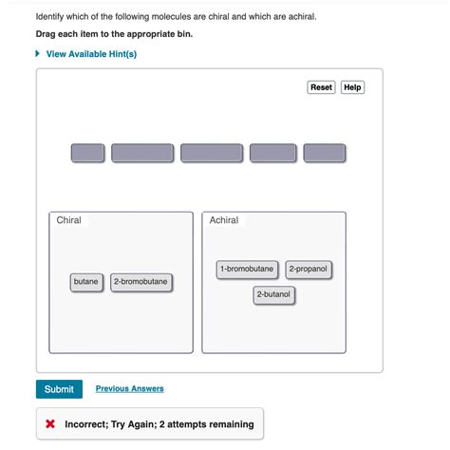Open the Previous Answers link
Screen dimensions: 450x450
click(x=130, y=388)
